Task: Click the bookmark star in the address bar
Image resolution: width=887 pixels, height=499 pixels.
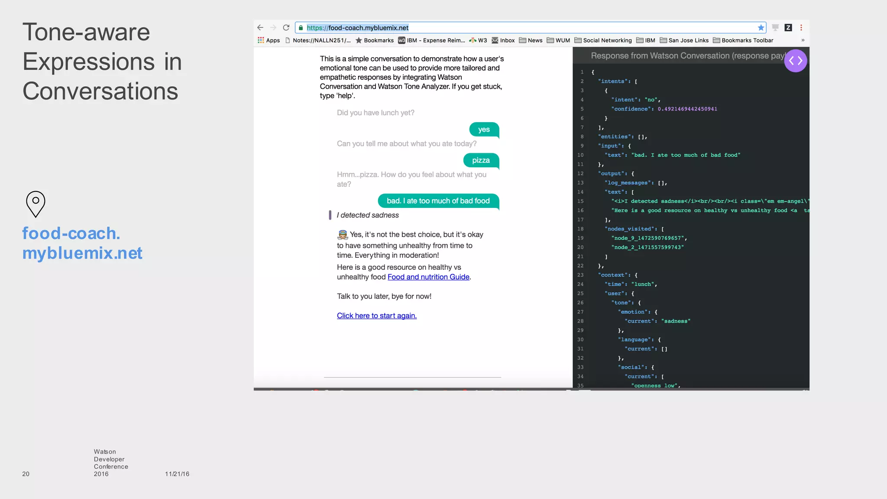Action: pos(761,28)
